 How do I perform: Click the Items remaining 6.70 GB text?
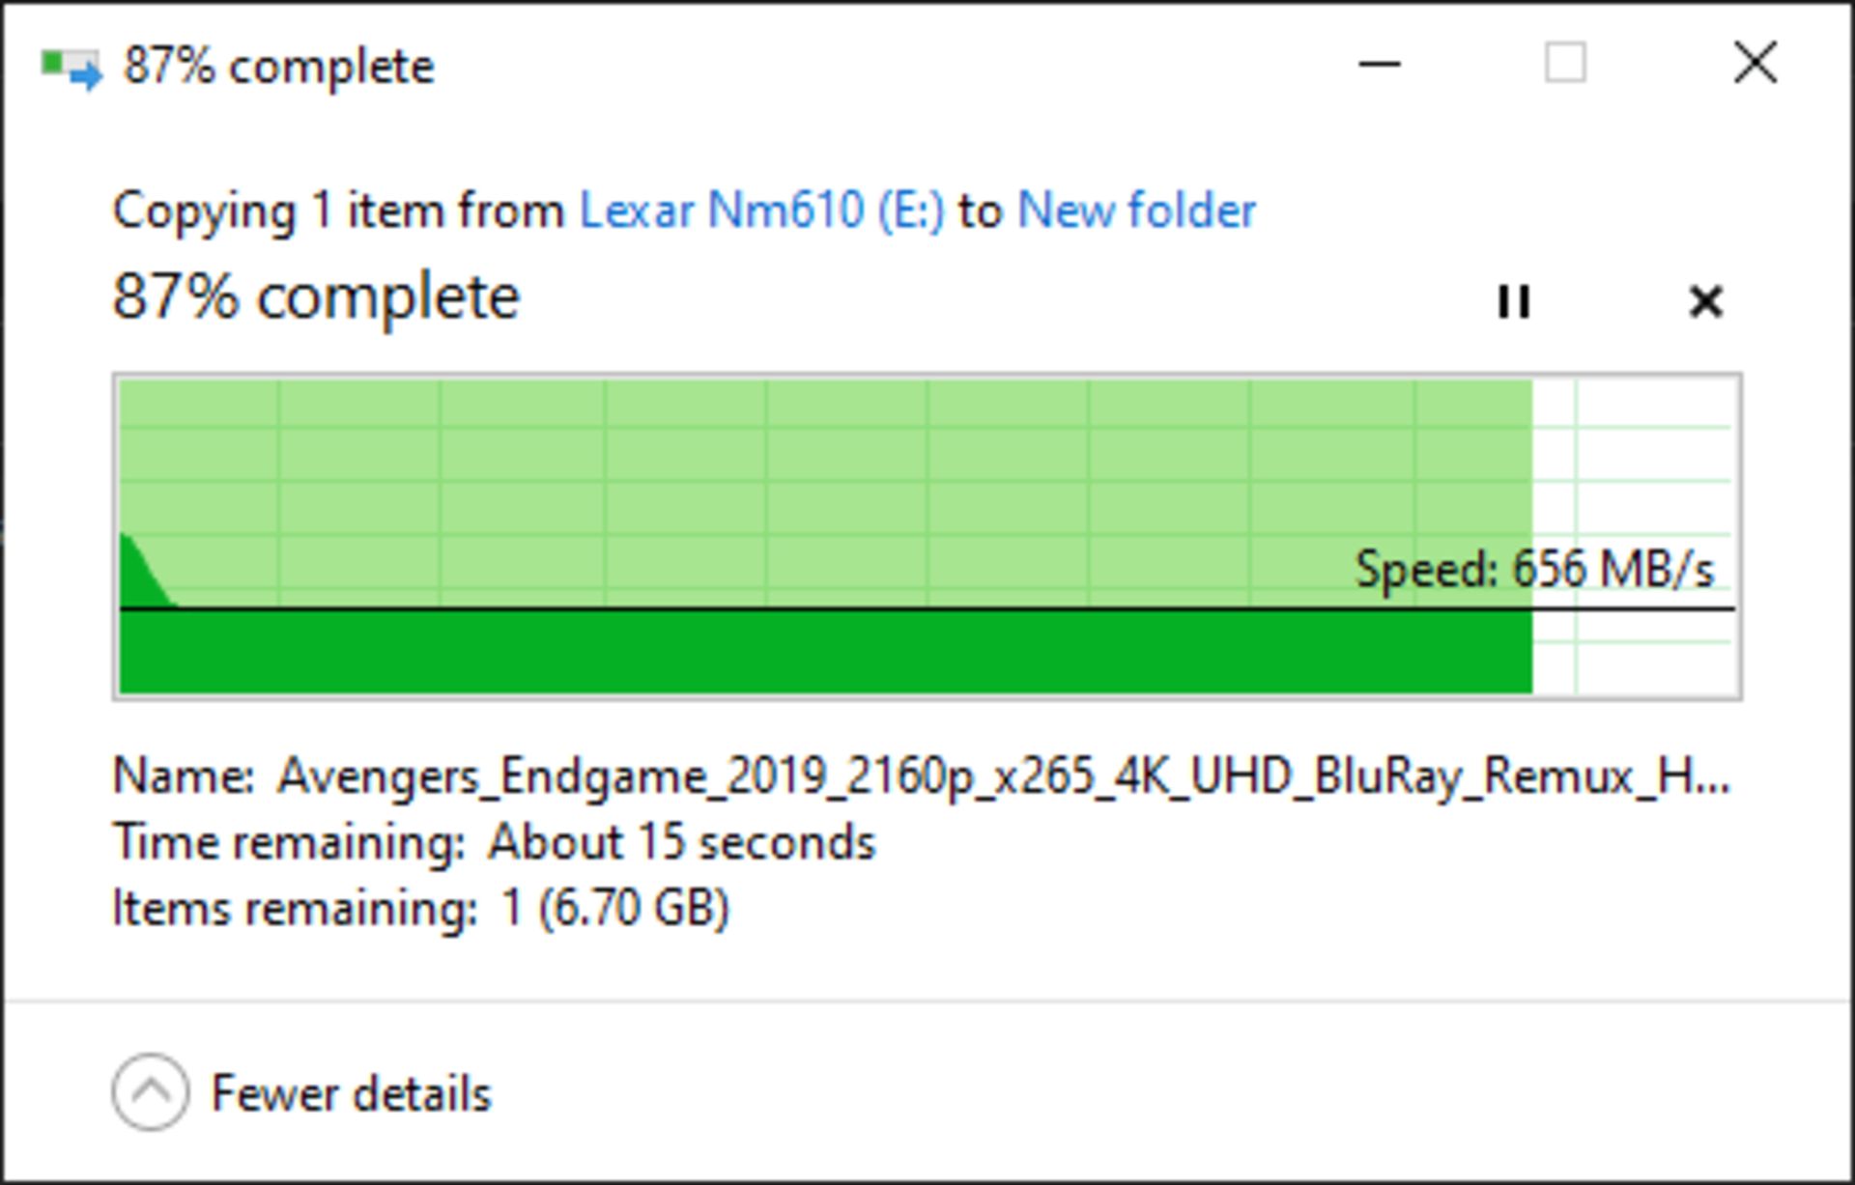point(422,906)
